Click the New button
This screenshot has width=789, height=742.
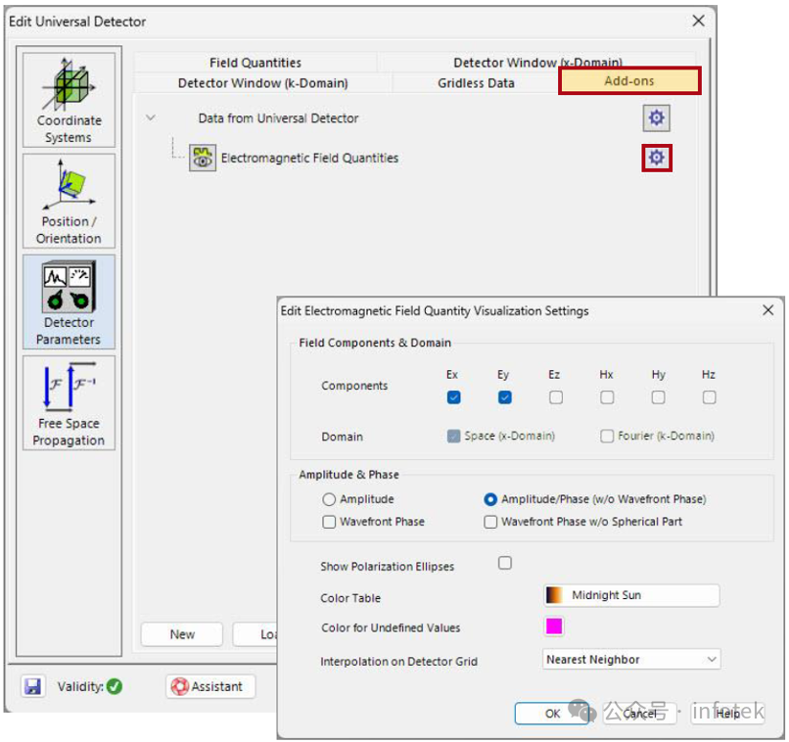tap(181, 634)
